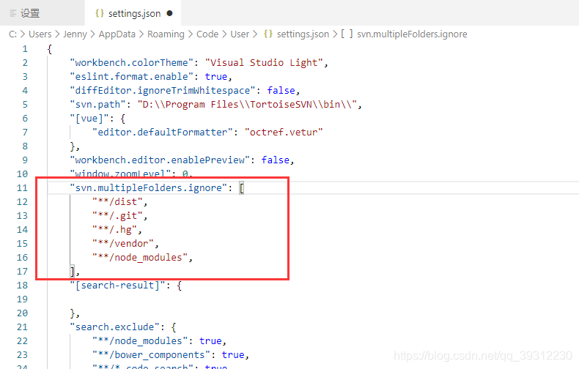
Task: Open the Roaming breadcrumb segment
Action: click(166, 34)
